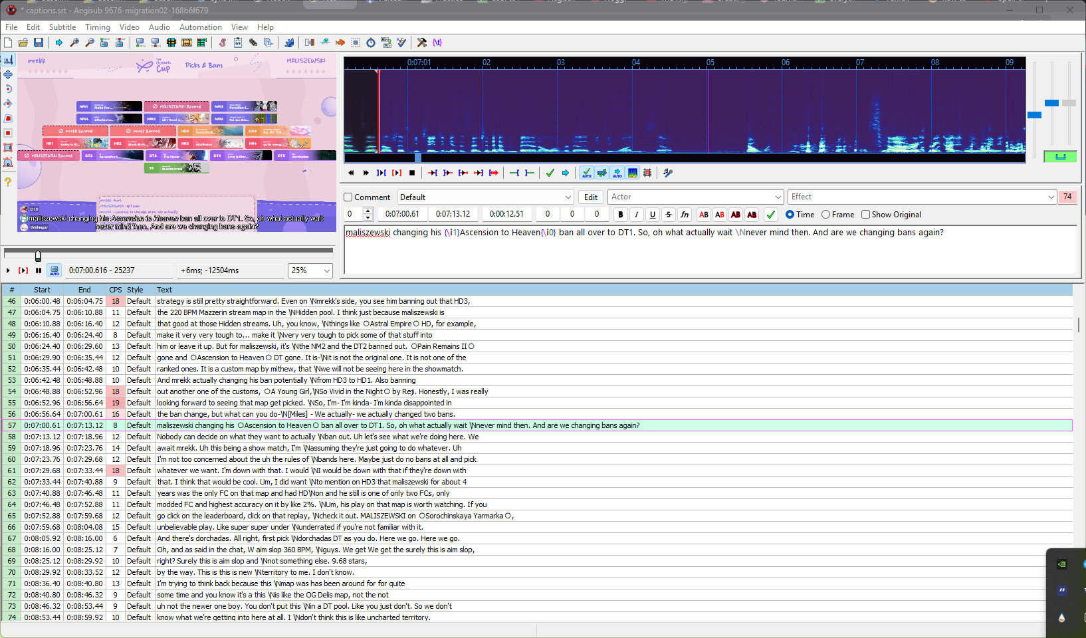
Task: Click the video seek bar slider
Action: click(38, 255)
